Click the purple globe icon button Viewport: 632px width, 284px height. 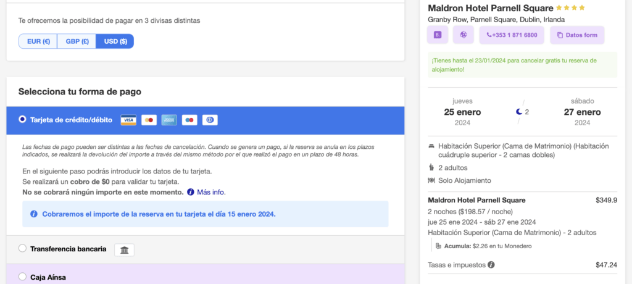463,35
